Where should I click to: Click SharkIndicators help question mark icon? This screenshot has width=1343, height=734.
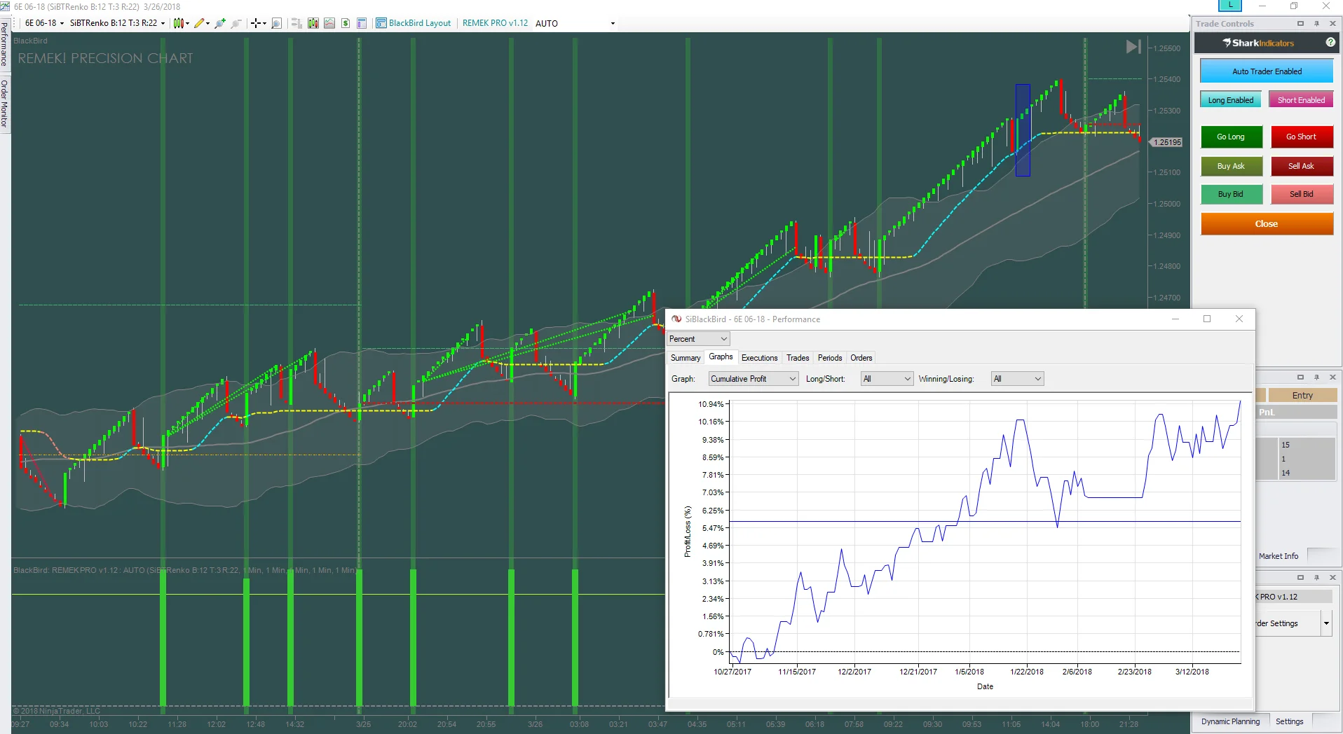pos(1330,43)
